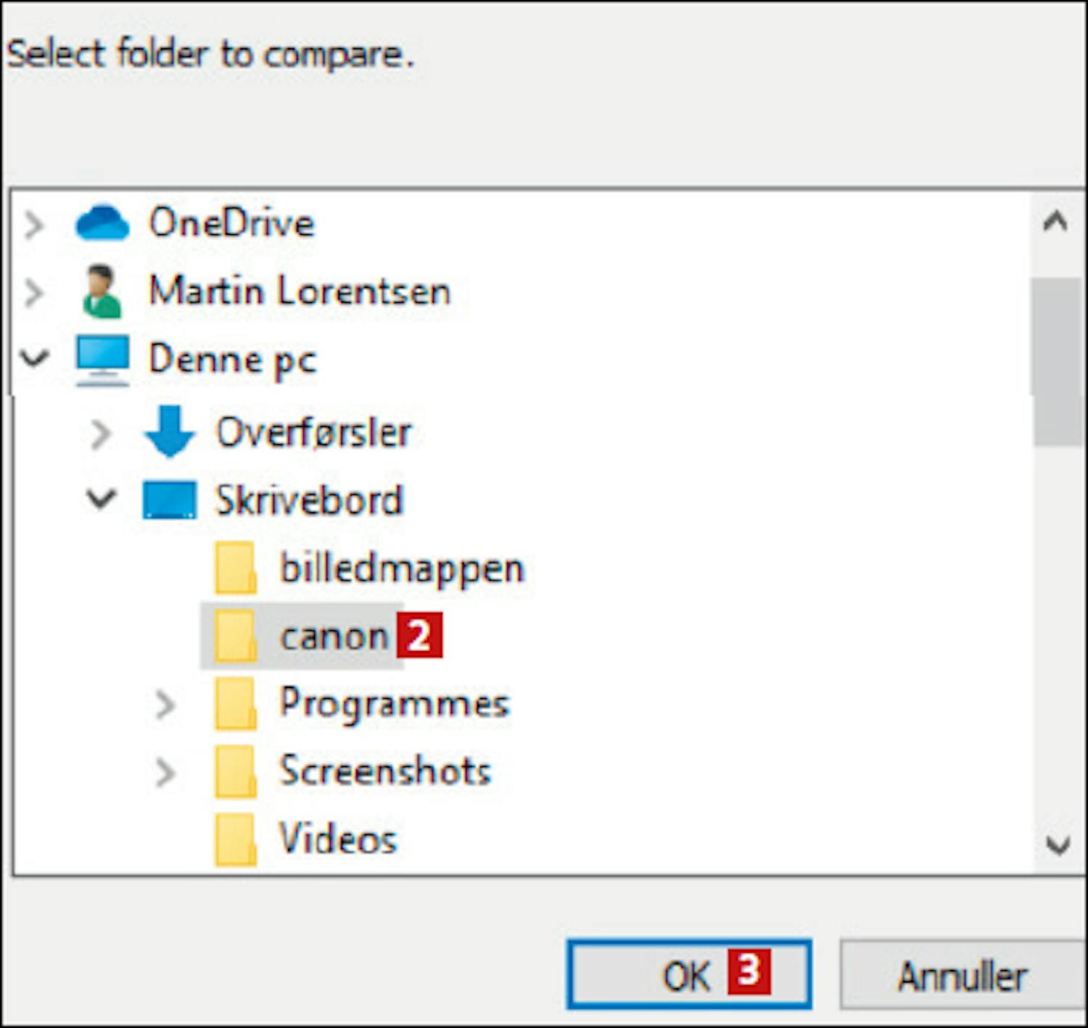The image size is (1088, 1028).
Task: Collapse the Skrivebord folder tree
Action: pyautogui.click(x=101, y=499)
